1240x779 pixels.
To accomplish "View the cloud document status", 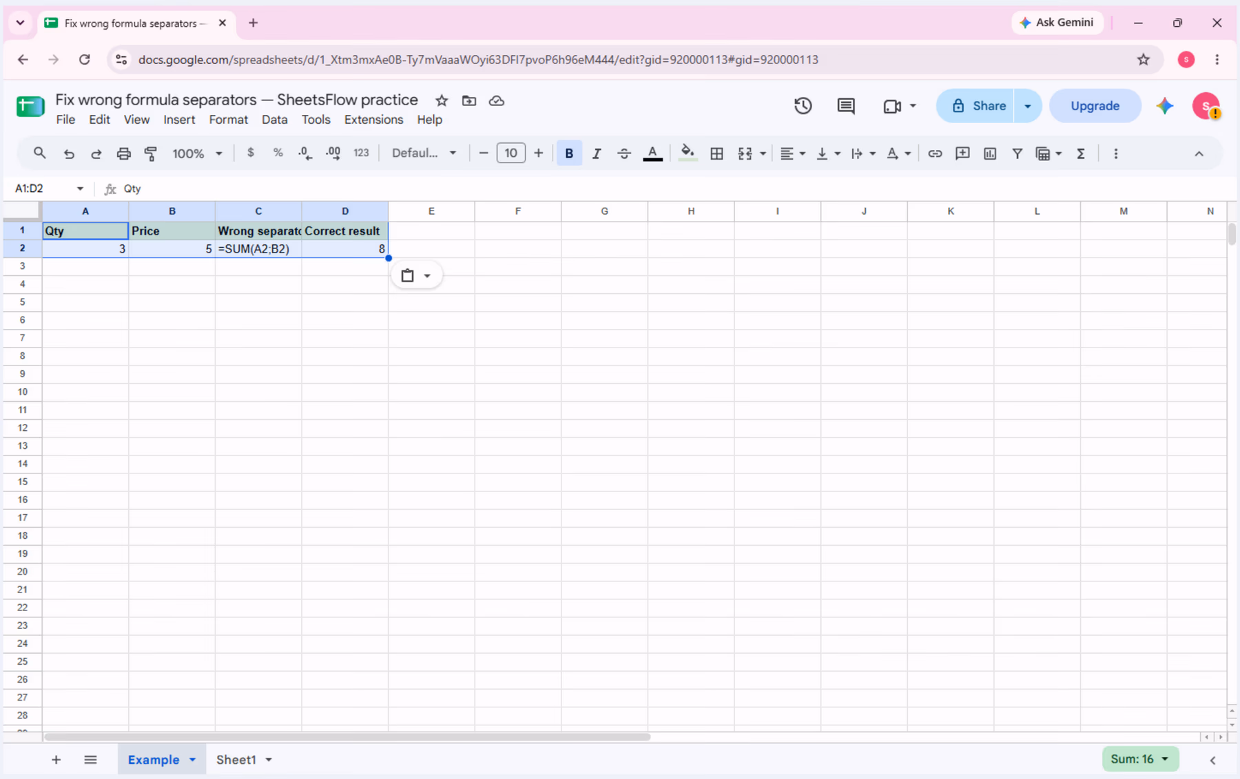I will point(497,100).
